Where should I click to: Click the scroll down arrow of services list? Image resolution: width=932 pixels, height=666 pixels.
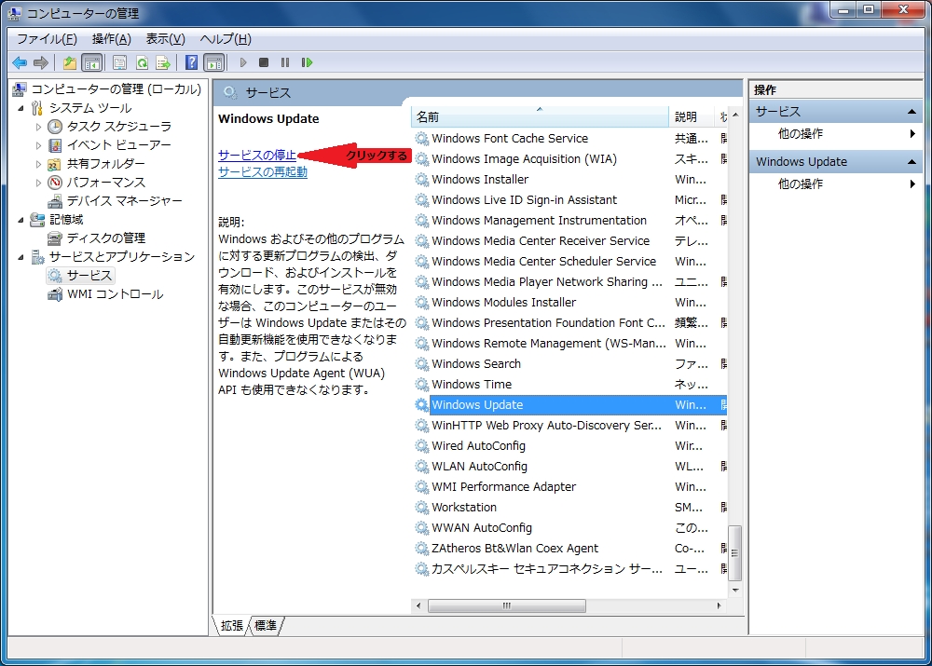(735, 591)
